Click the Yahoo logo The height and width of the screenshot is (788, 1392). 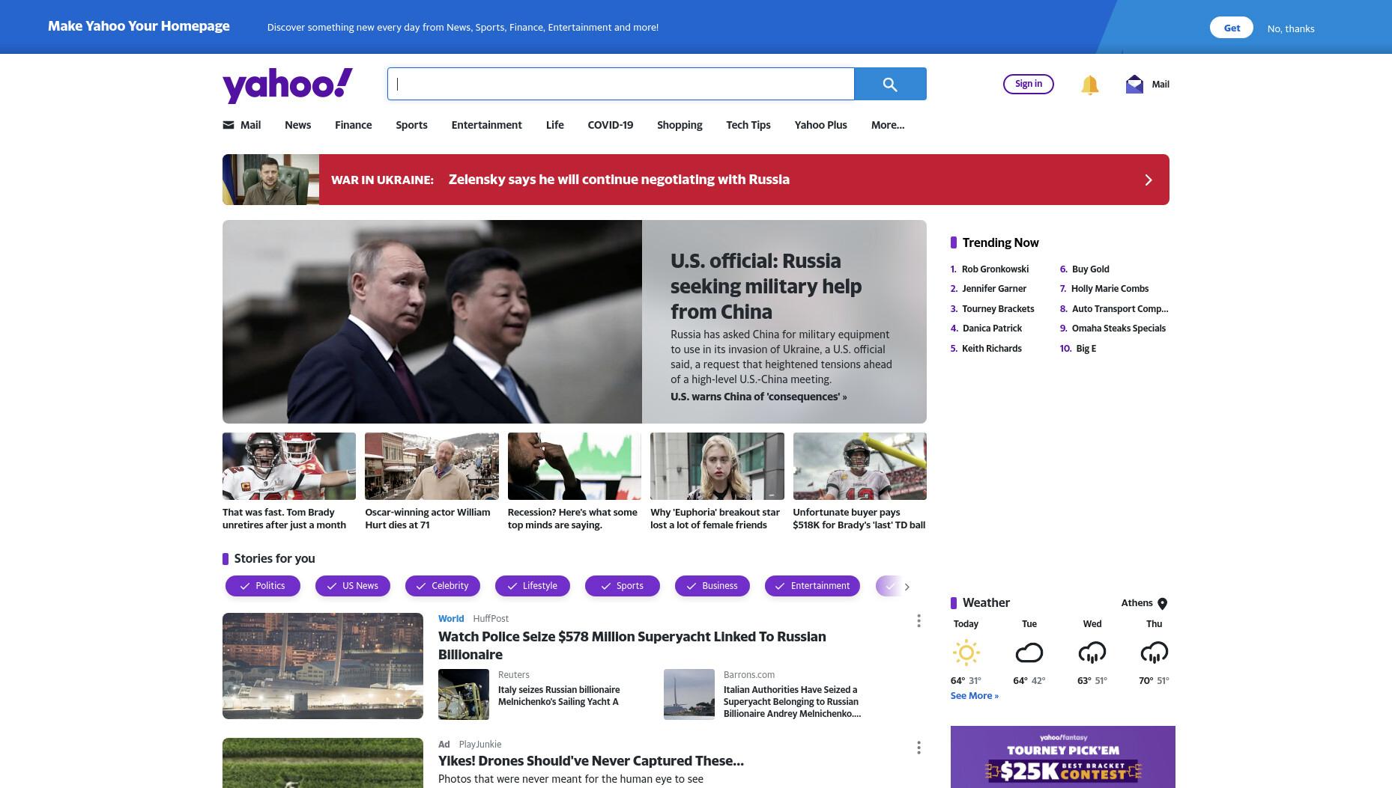[x=288, y=85]
